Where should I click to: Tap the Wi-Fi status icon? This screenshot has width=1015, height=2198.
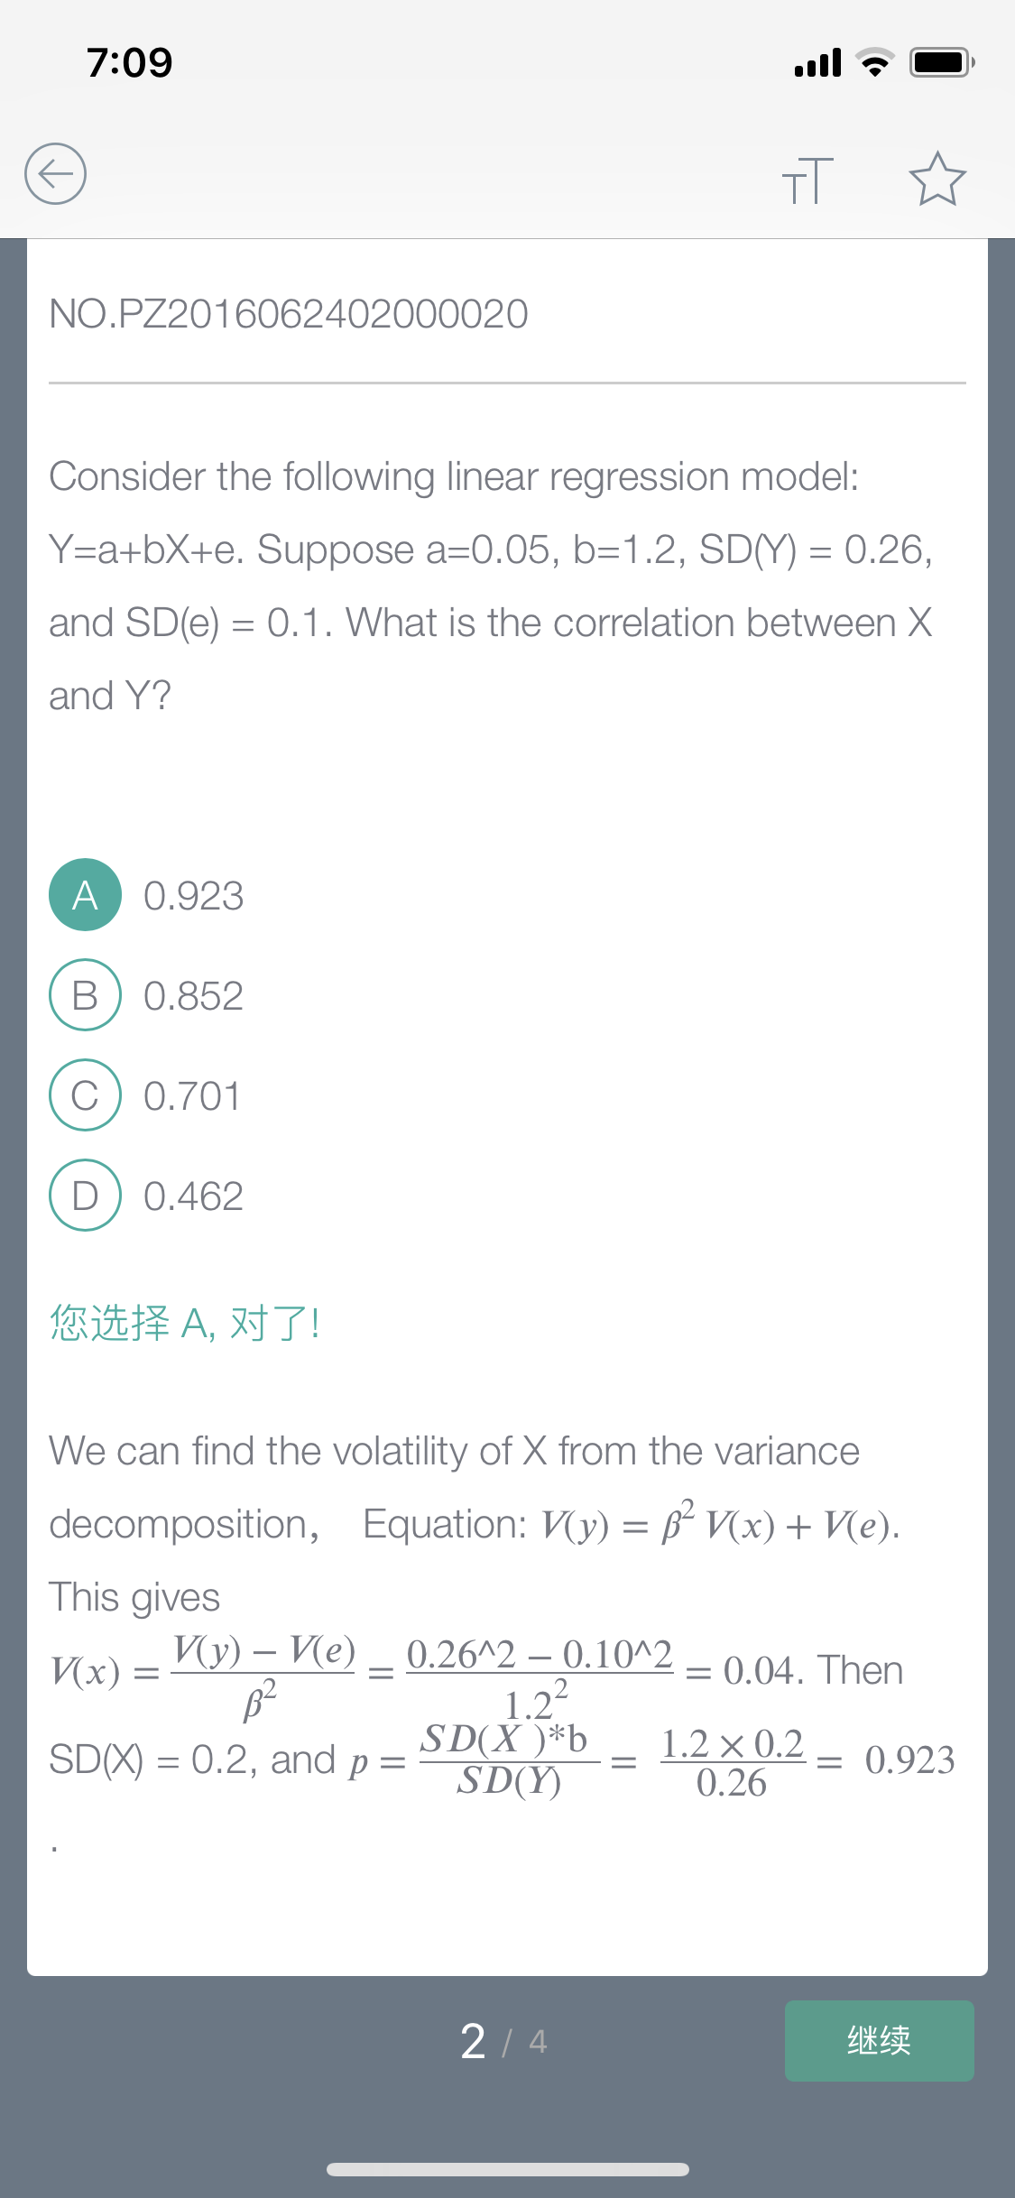pyautogui.click(x=874, y=62)
